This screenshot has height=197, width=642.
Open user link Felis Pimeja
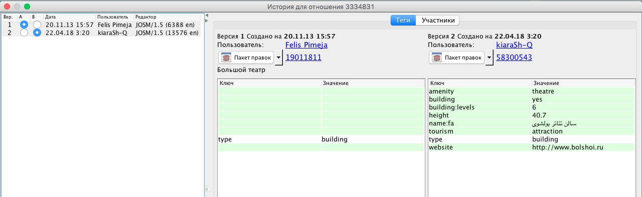coord(306,45)
